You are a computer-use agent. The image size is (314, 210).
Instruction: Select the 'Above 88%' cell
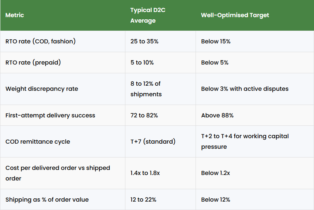(x=255, y=115)
